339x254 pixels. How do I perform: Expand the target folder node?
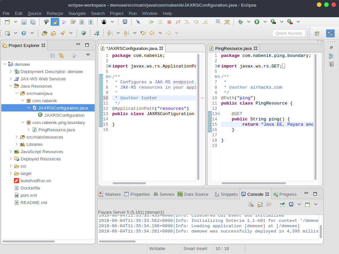click(11, 173)
